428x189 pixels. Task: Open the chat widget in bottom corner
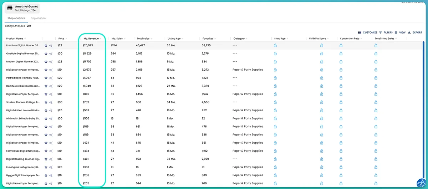(422, 183)
